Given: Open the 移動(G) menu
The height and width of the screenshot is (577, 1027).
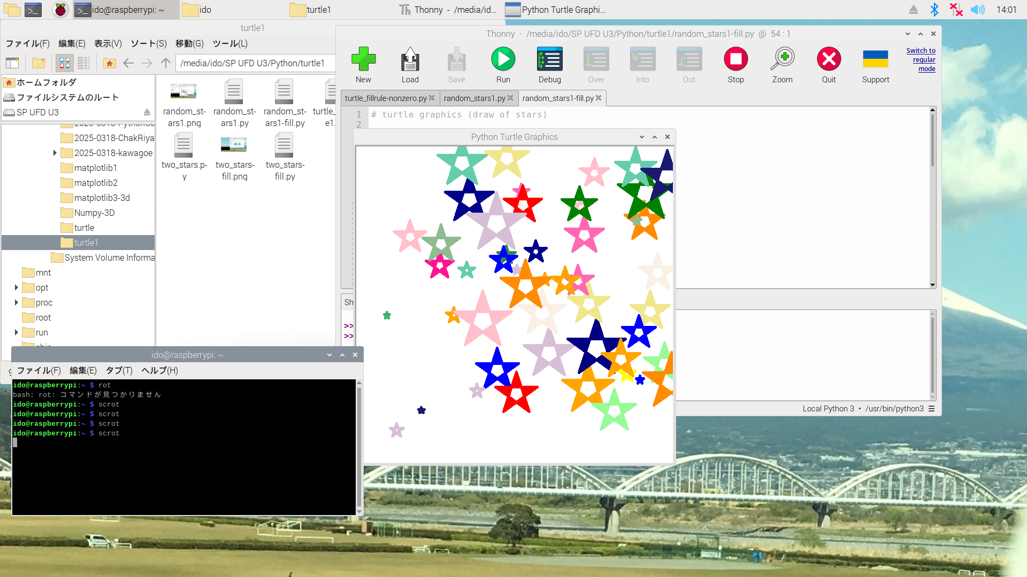Looking at the screenshot, I should click(x=189, y=44).
